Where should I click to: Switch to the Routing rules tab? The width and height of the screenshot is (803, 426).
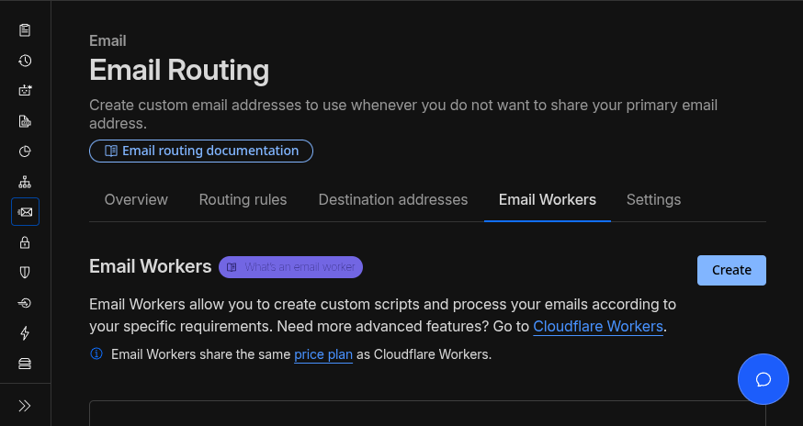[243, 199]
